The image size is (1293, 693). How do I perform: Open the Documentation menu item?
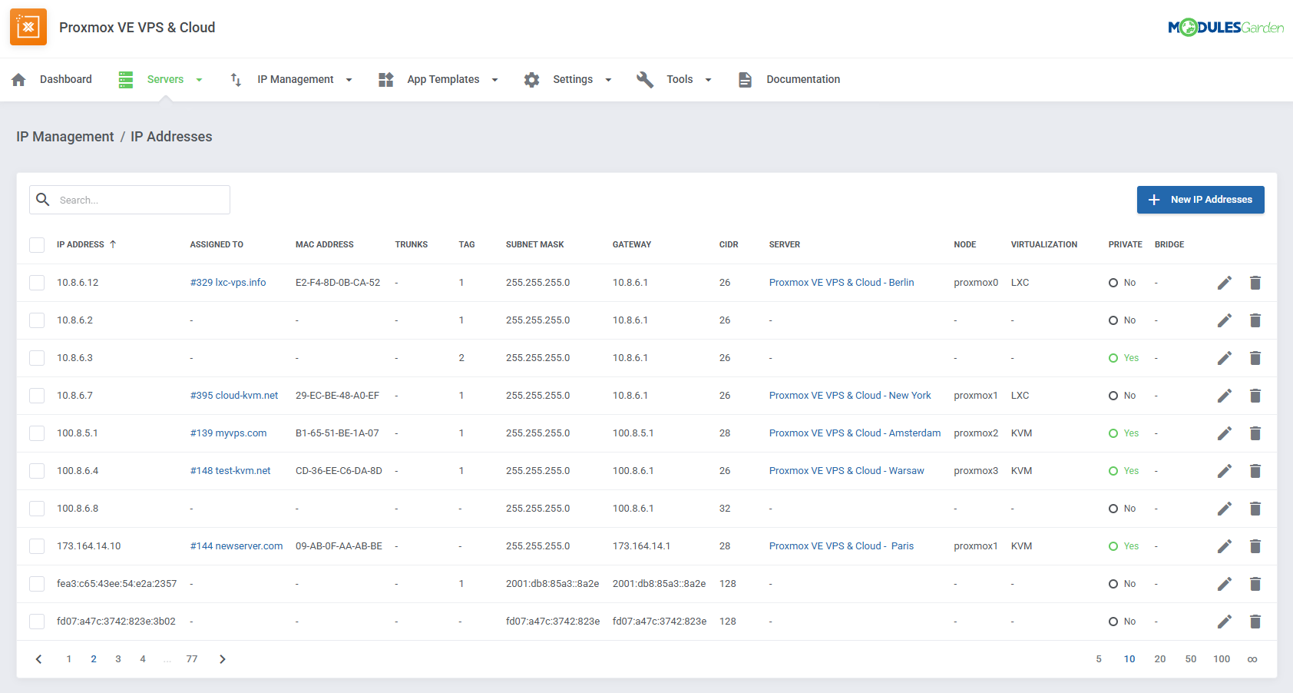click(802, 79)
